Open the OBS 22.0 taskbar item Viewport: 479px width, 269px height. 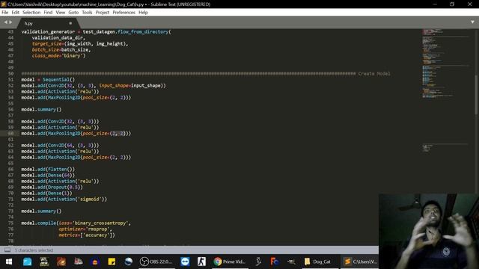(156, 262)
